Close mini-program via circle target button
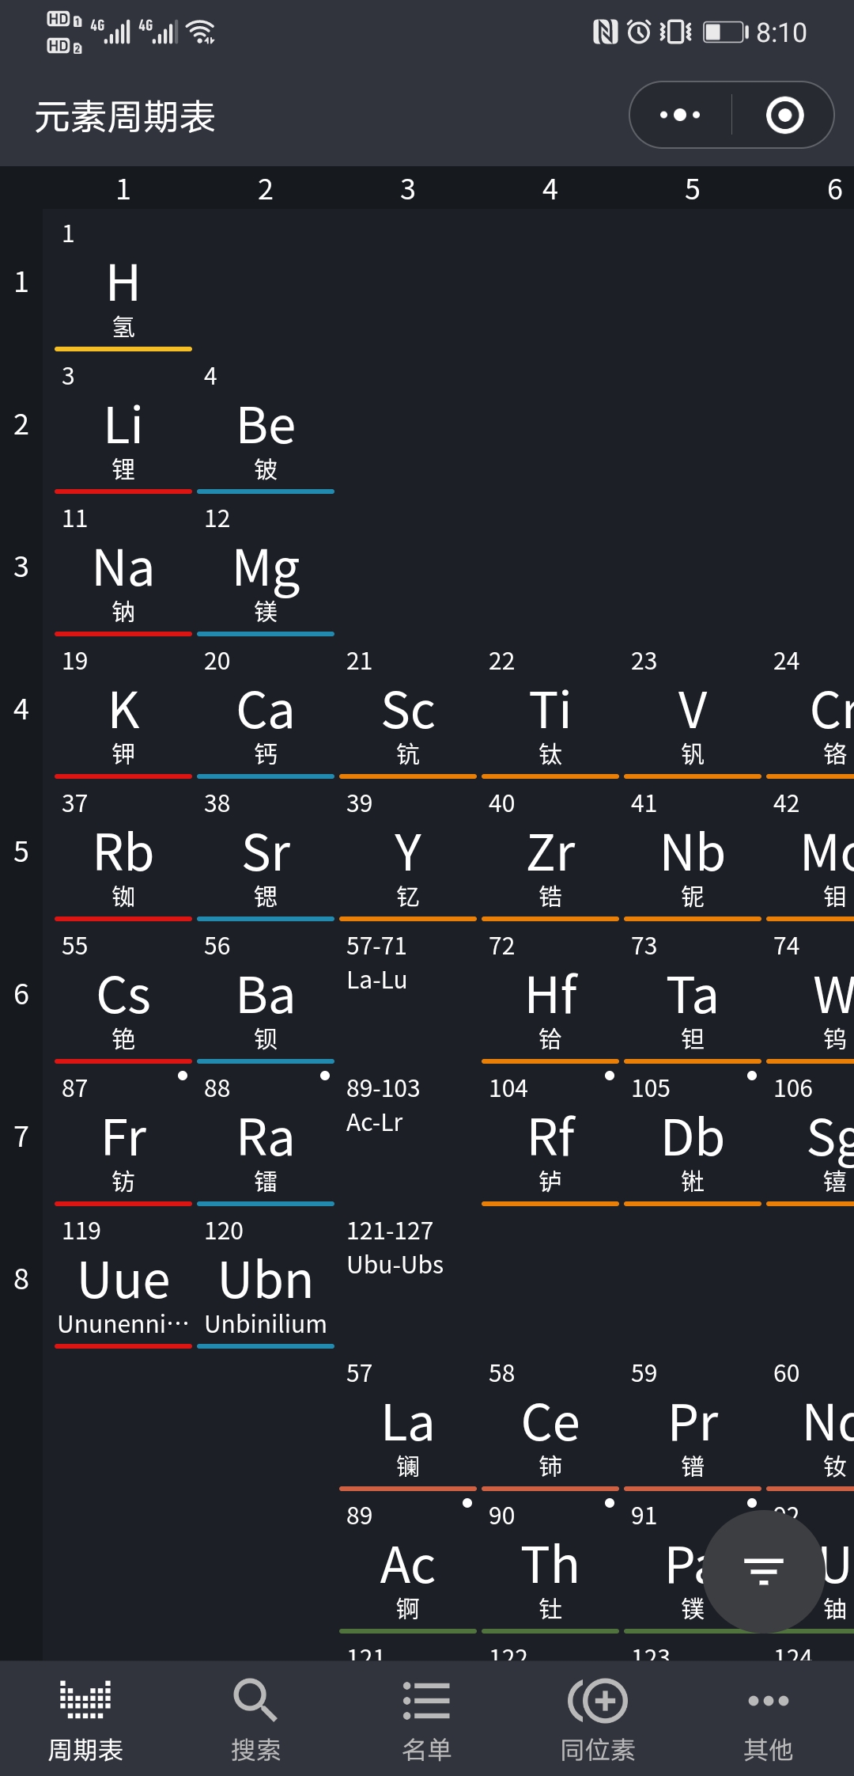 784,115
